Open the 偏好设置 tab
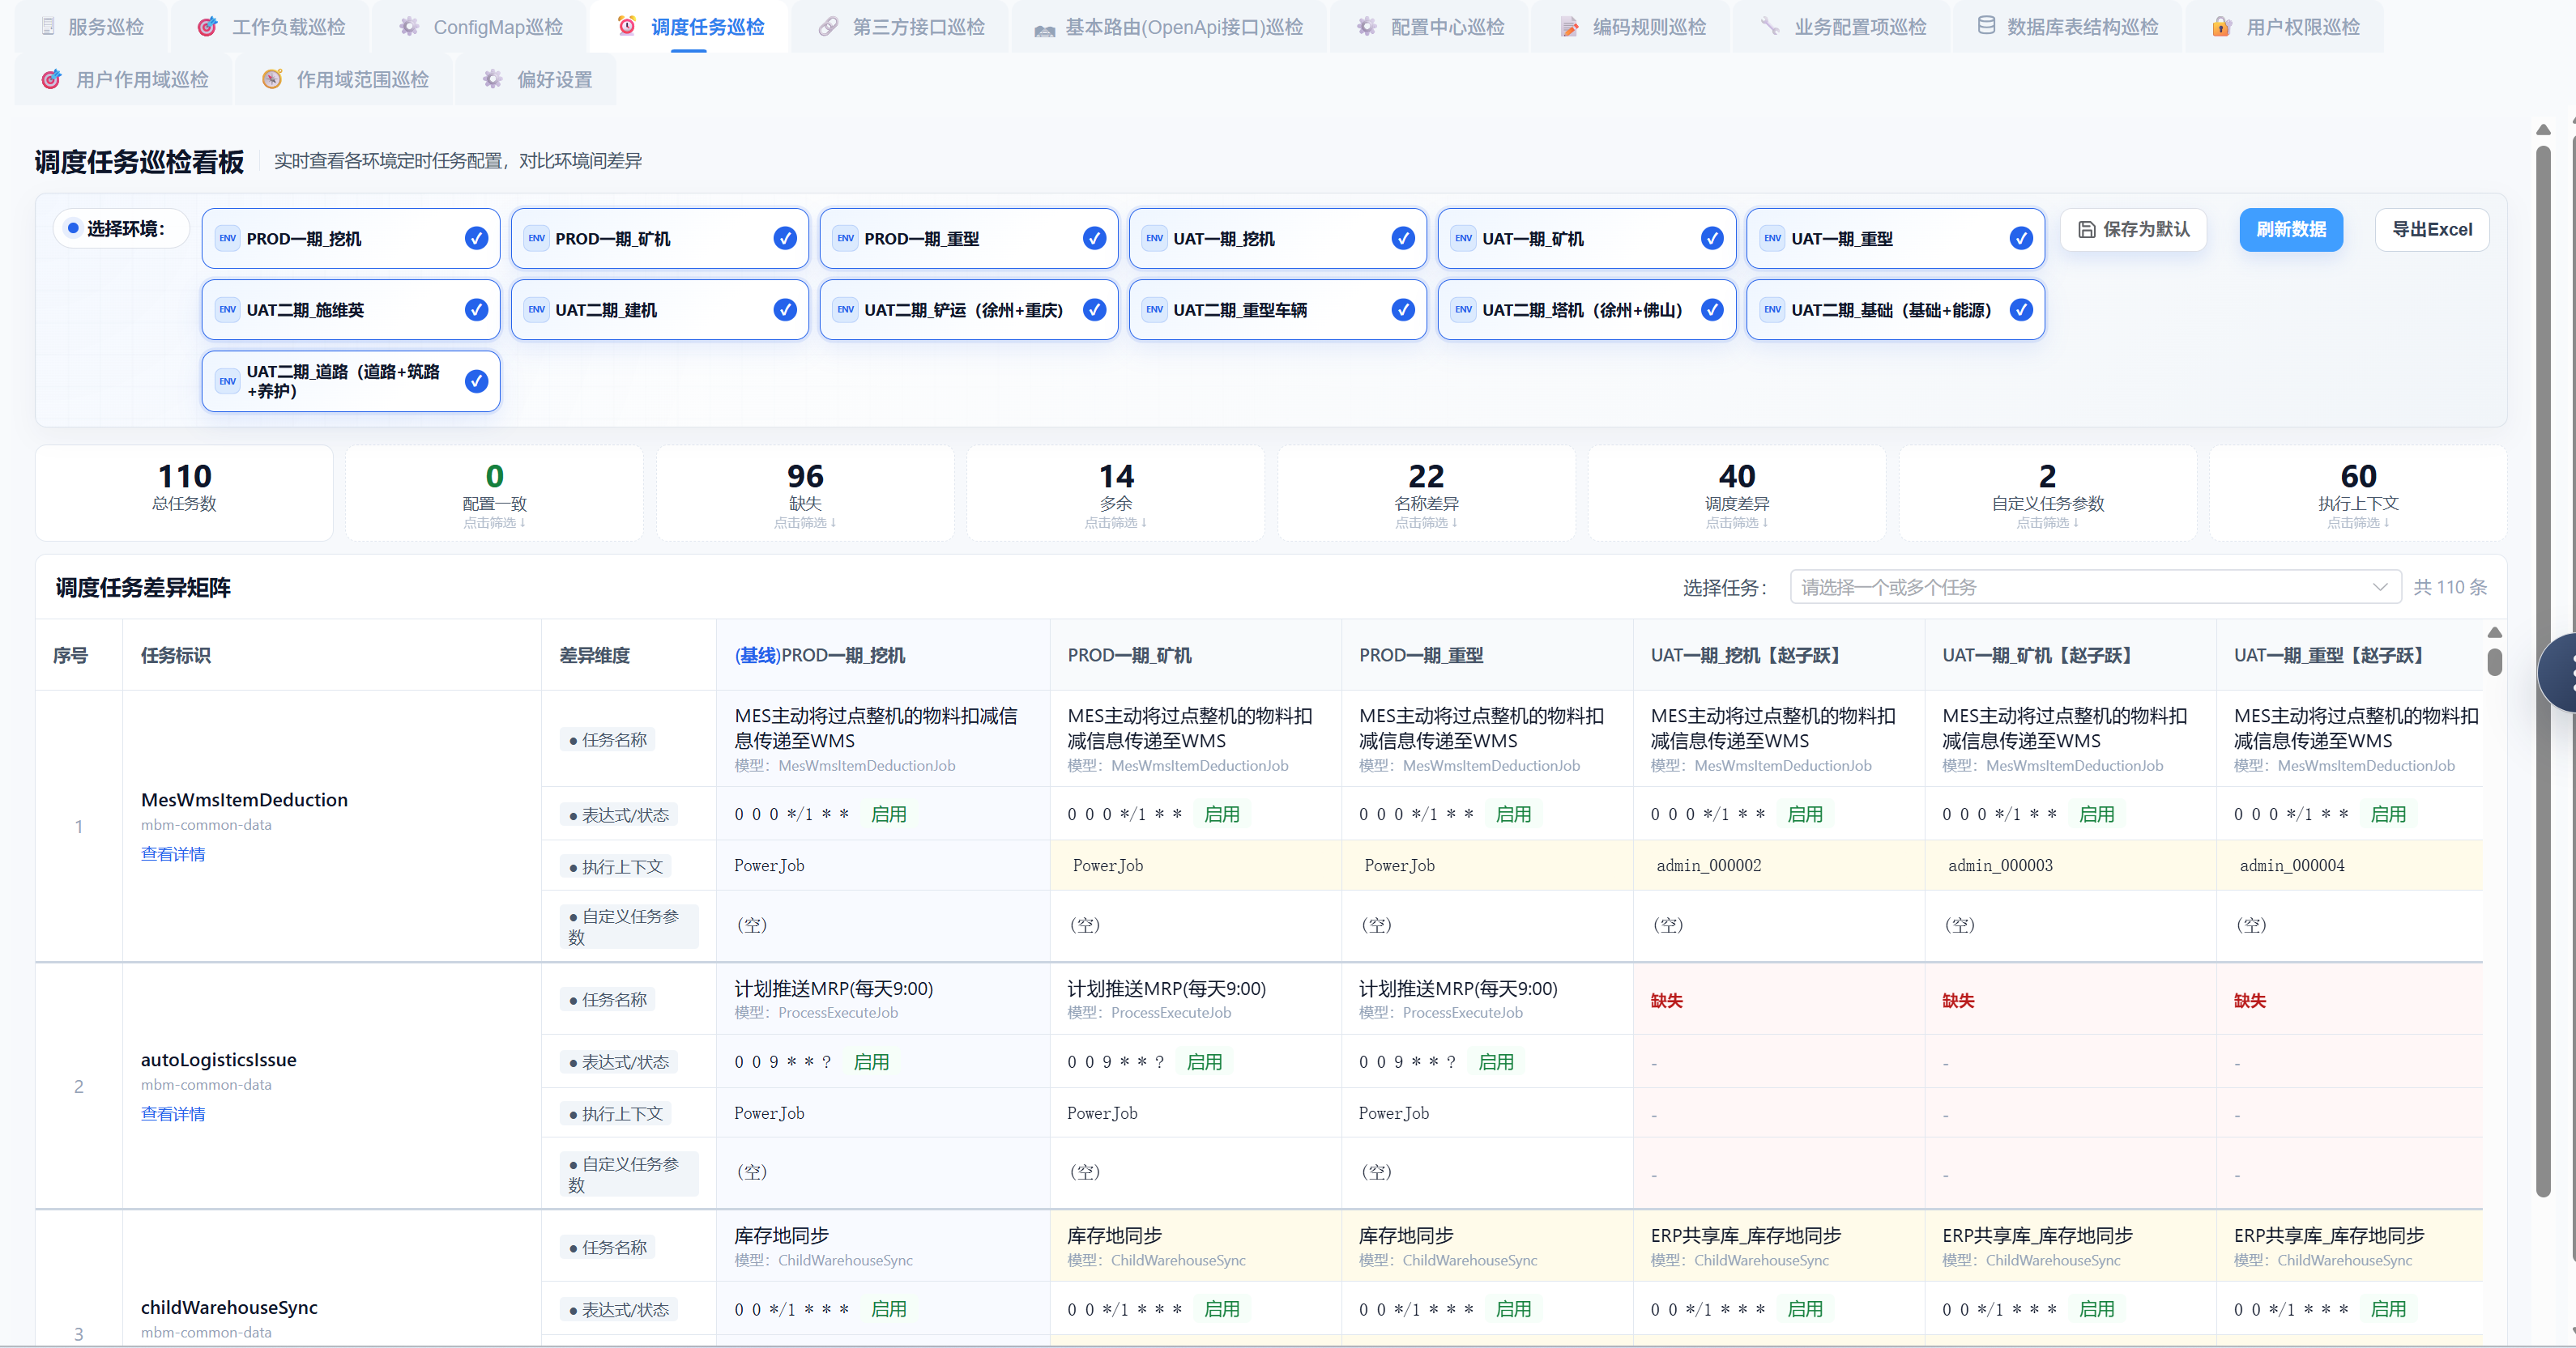 [537, 79]
